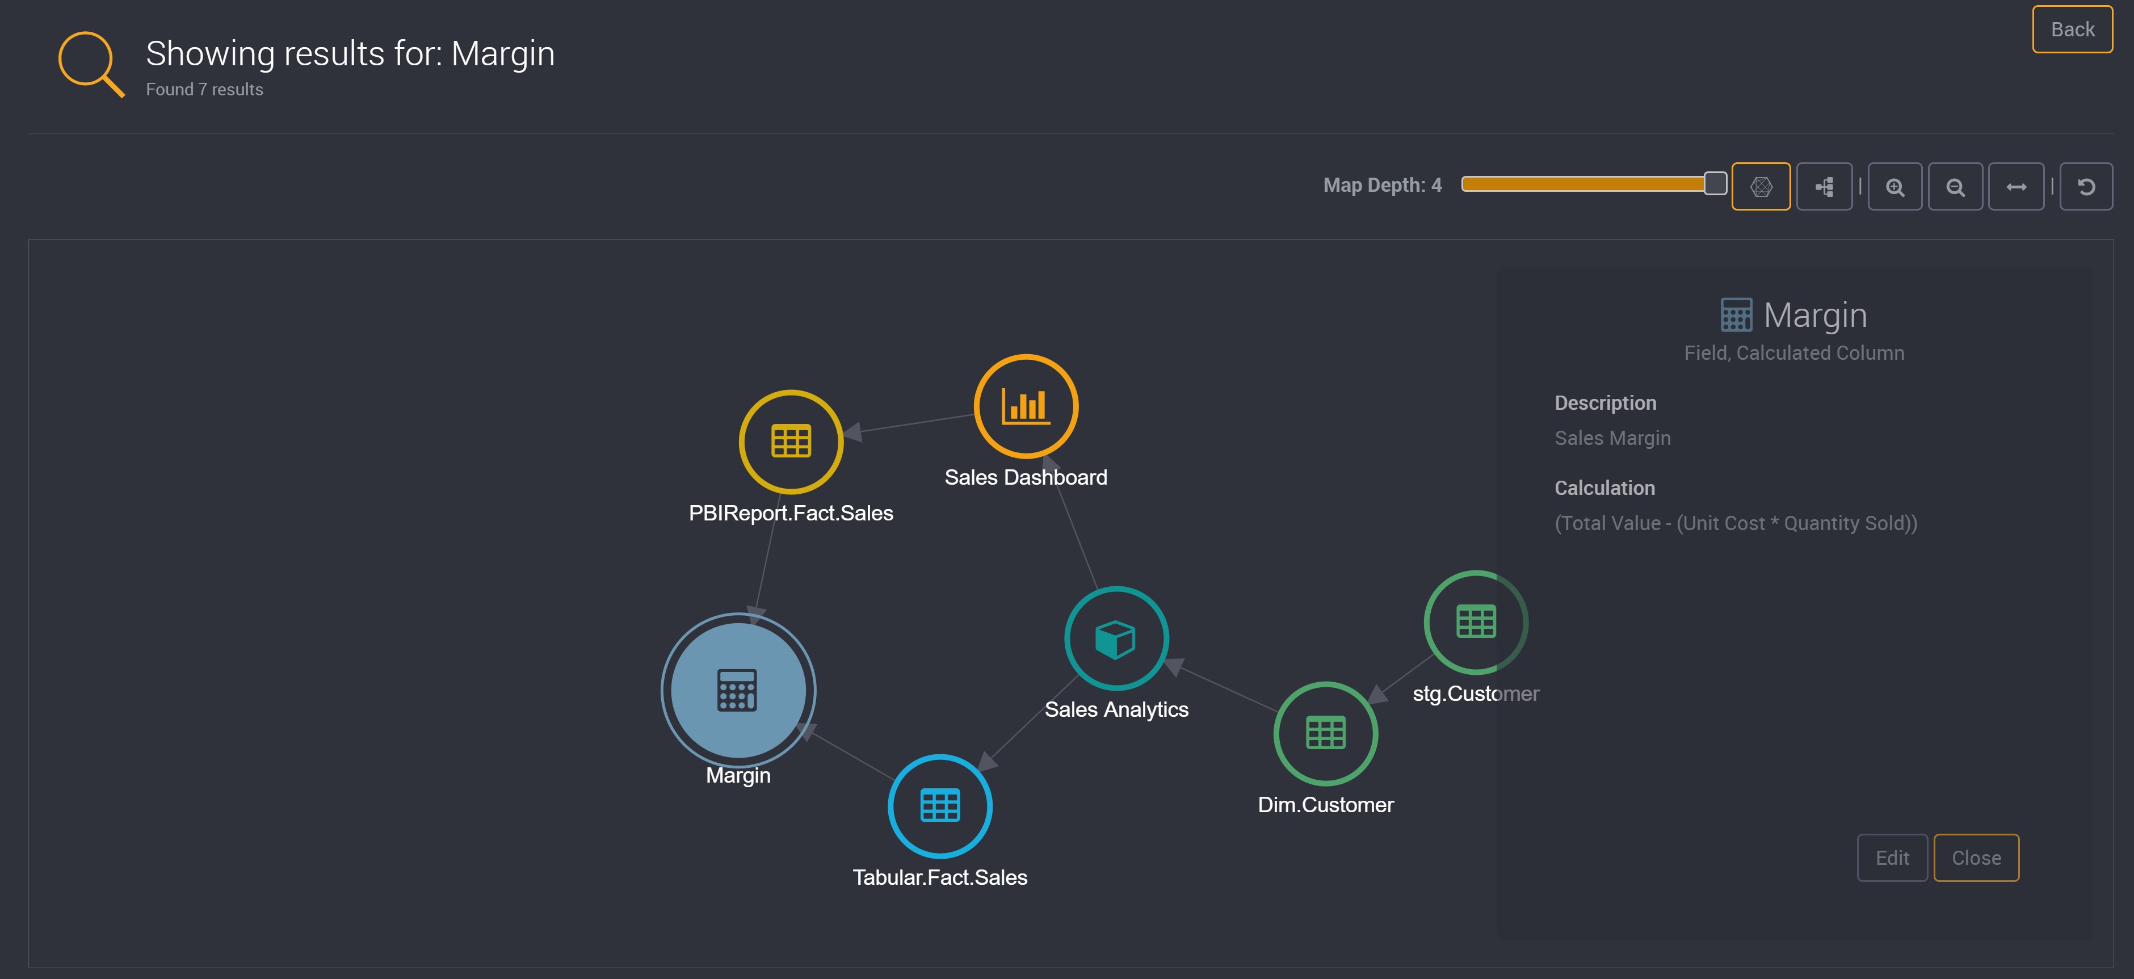Click the 'Sales Dashboard' node label

pos(1026,477)
